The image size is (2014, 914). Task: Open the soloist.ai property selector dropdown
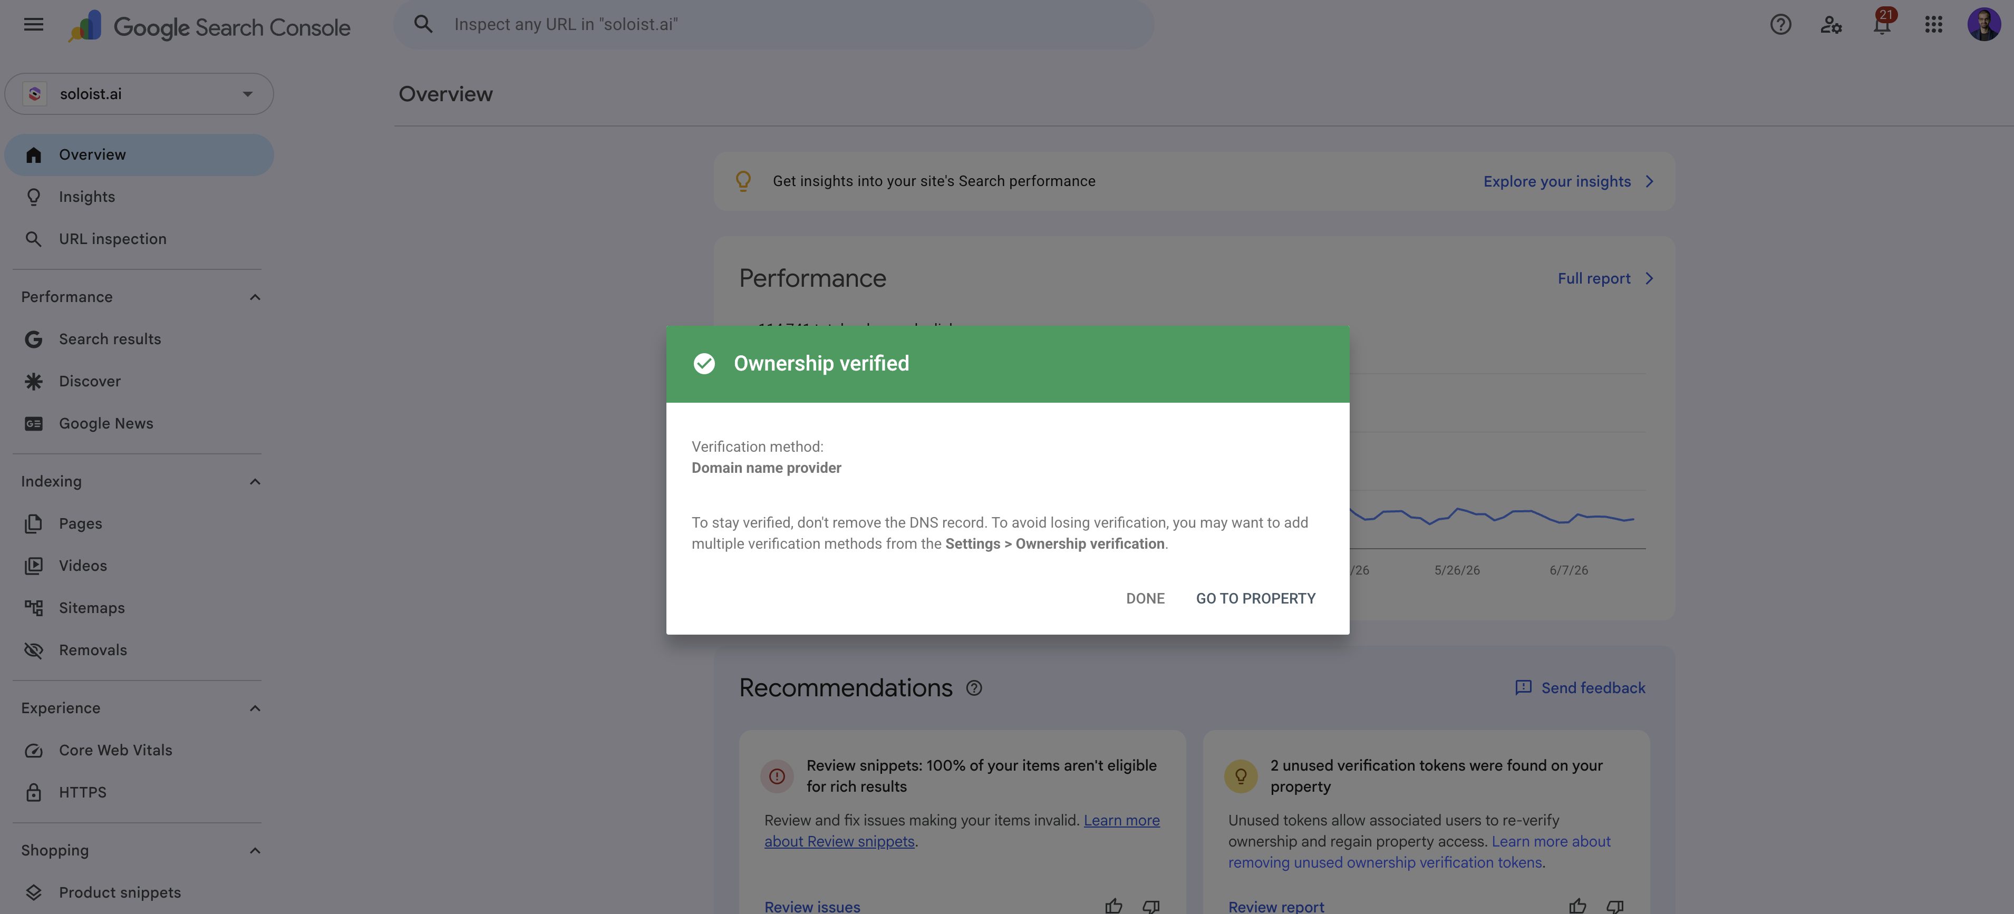coord(139,94)
